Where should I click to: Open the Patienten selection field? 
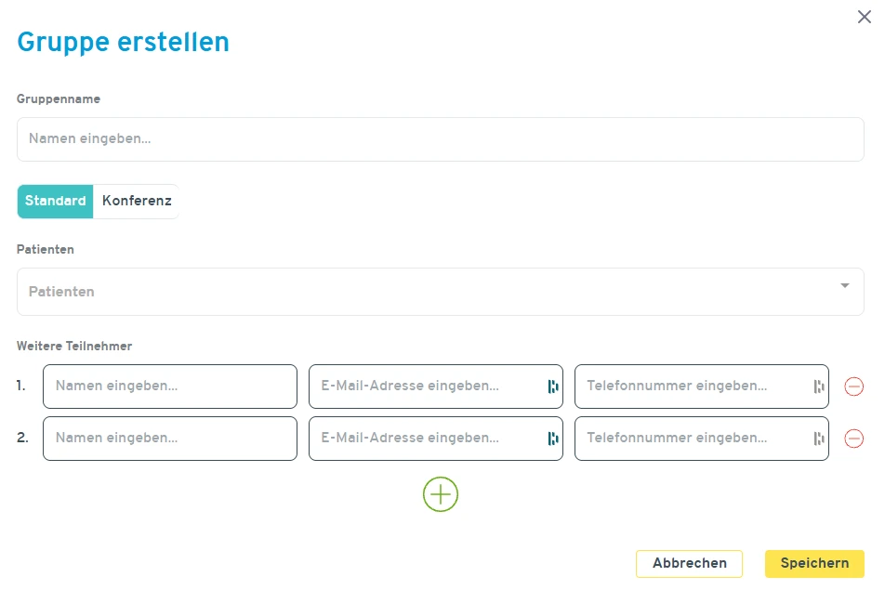point(418,292)
